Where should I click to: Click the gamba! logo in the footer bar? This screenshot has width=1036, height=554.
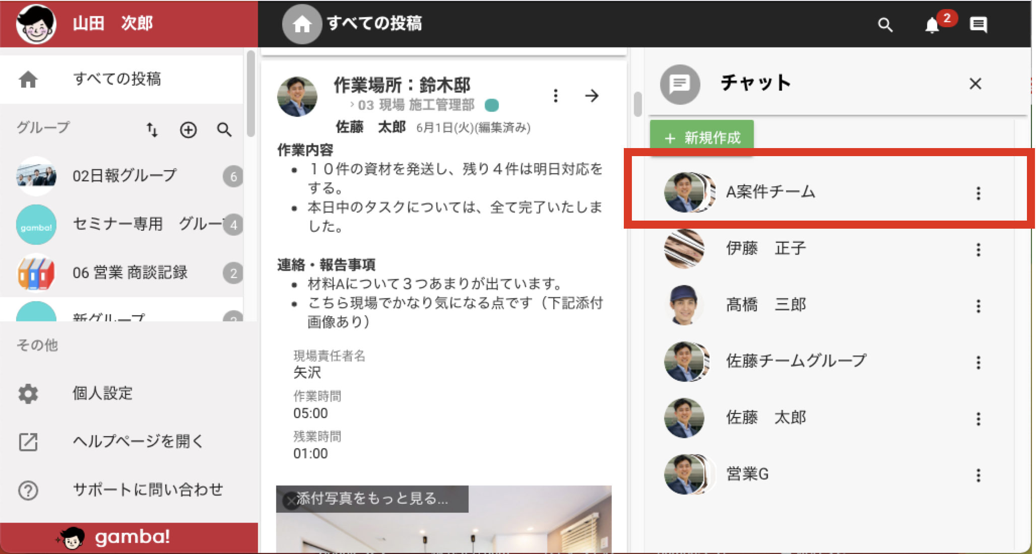point(114,537)
